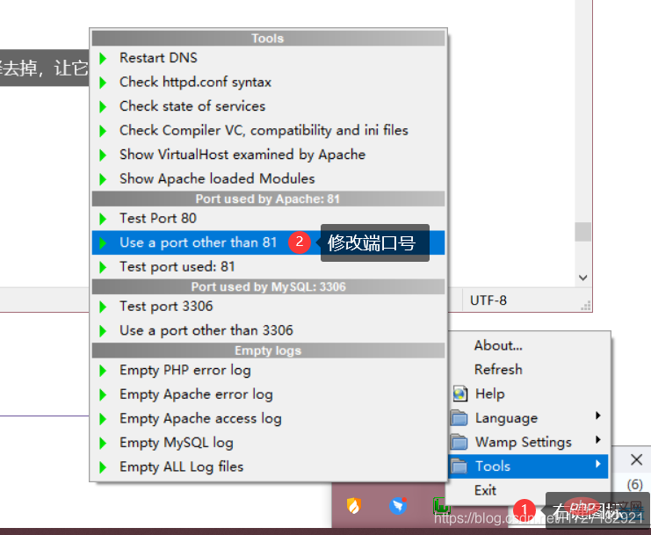The image size is (651, 535).
Task: Select Check httpd.conf syntax
Action: click(268, 83)
